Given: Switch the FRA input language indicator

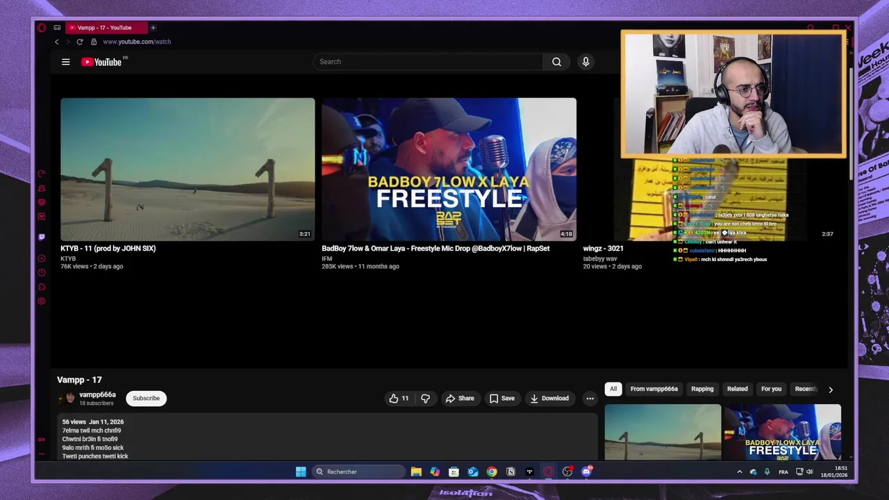Looking at the screenshot, I should click(x=783, y=472).
